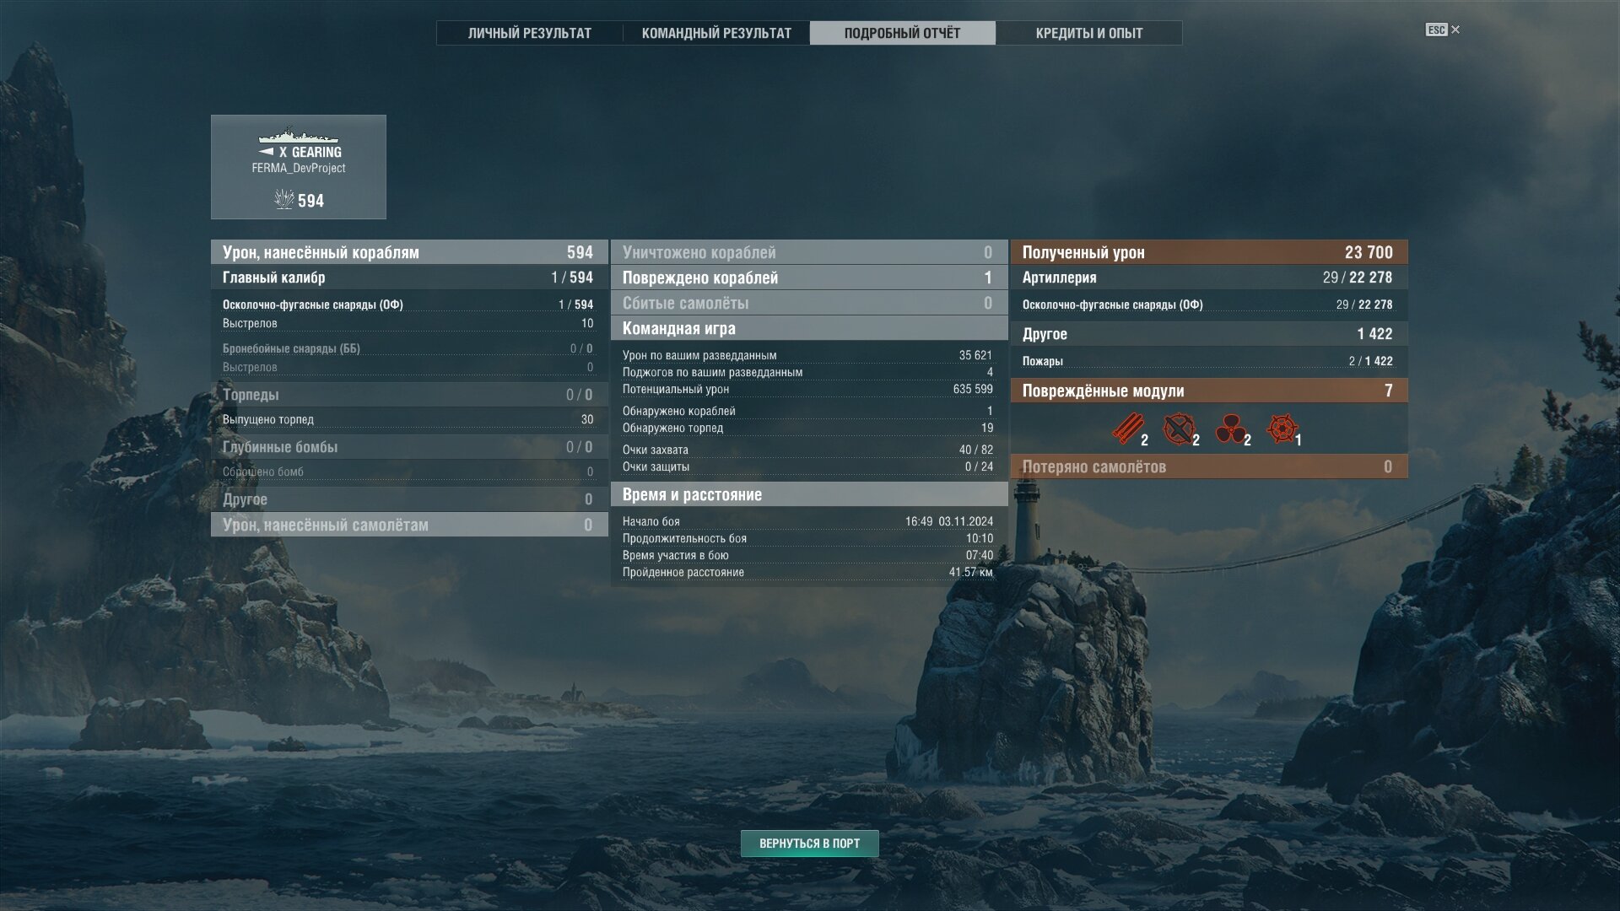Click the Время и расстояние section header
The image size is (1620, 911).
(x=809, y=494)
